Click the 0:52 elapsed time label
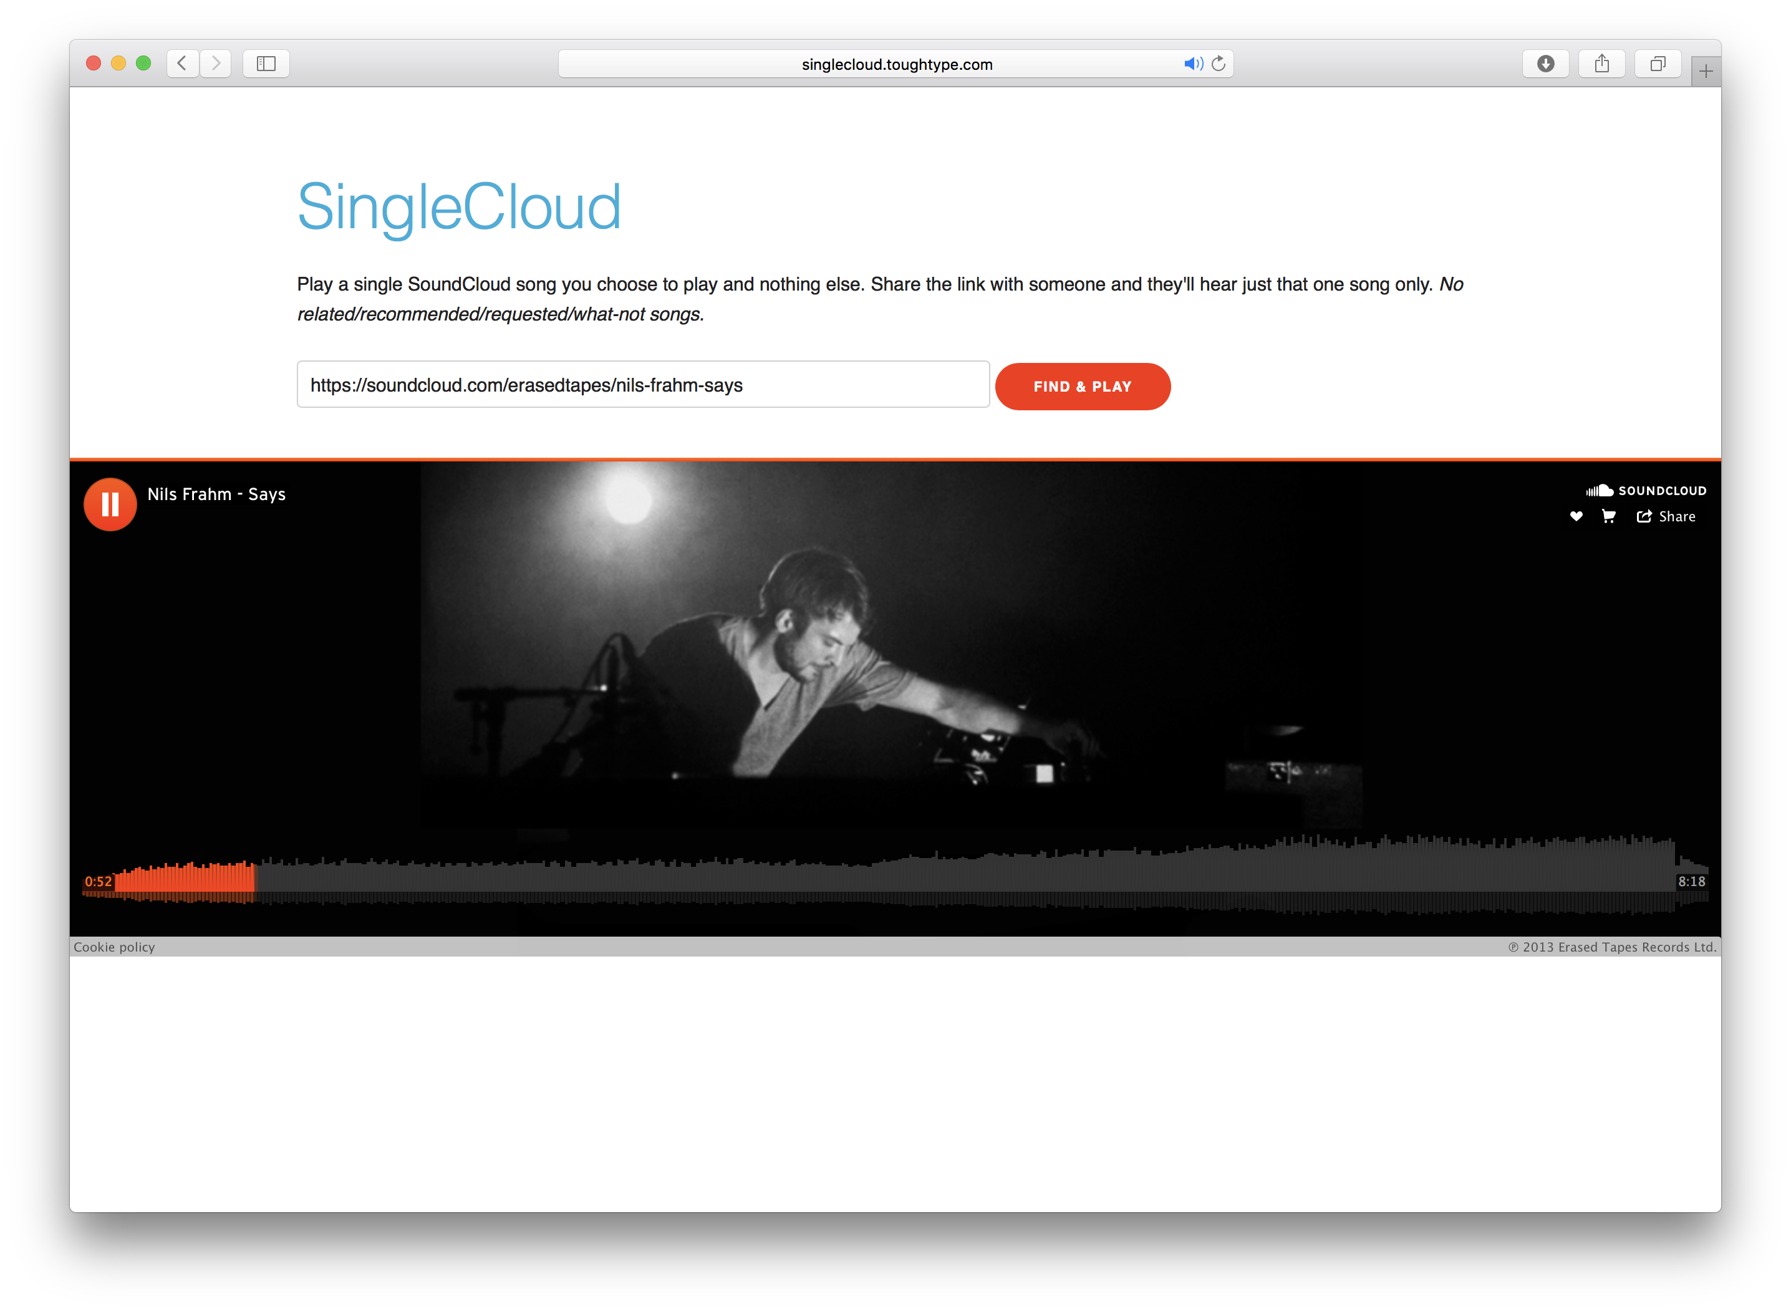1791x1312 pixels. point(99,882)
